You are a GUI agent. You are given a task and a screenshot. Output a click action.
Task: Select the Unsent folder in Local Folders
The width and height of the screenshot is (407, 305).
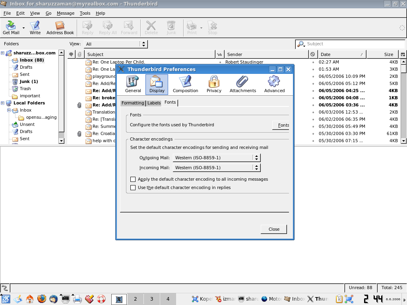point(27,124)
